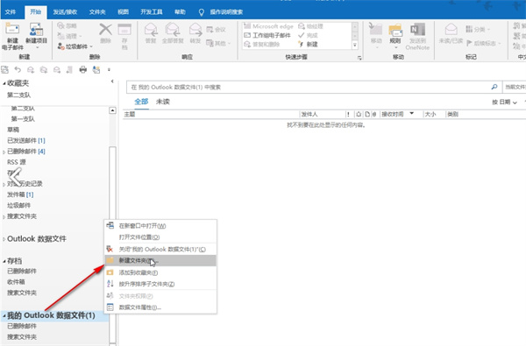Show 全部 (All) messages filter
Screen dimensions: 526x346
(141, 102)
